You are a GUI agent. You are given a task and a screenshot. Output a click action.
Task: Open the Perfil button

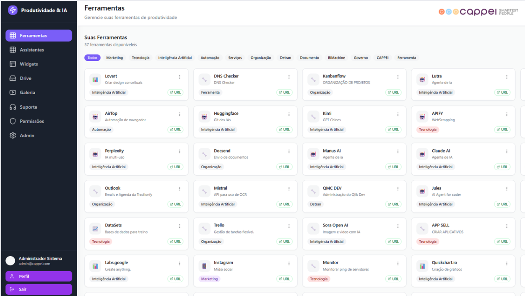pyautogui.click(x=39, y=276)
